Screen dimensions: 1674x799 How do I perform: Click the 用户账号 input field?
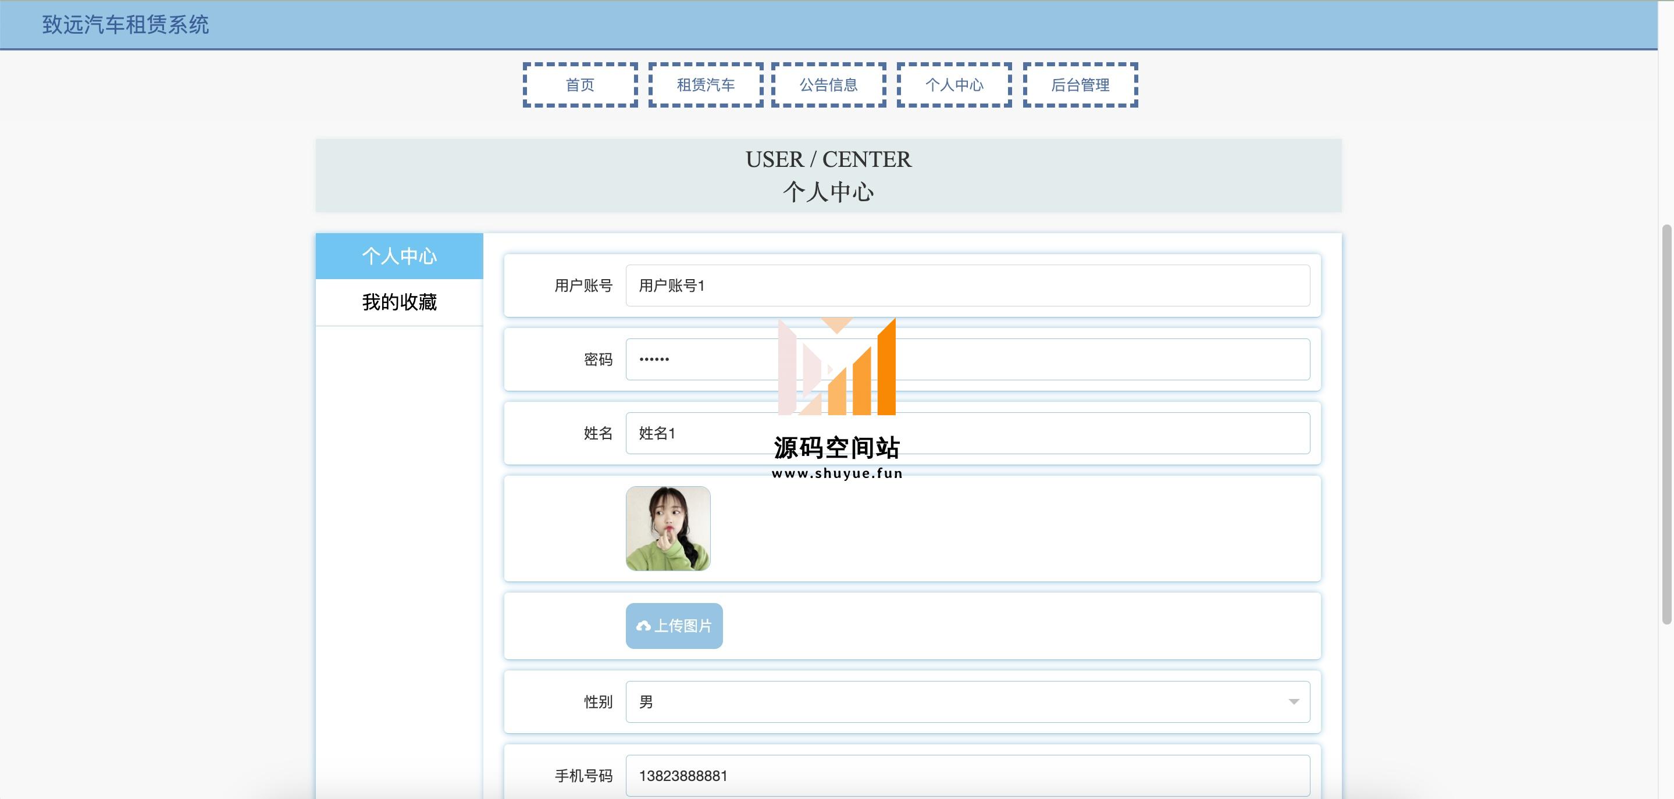pos(968,285)
